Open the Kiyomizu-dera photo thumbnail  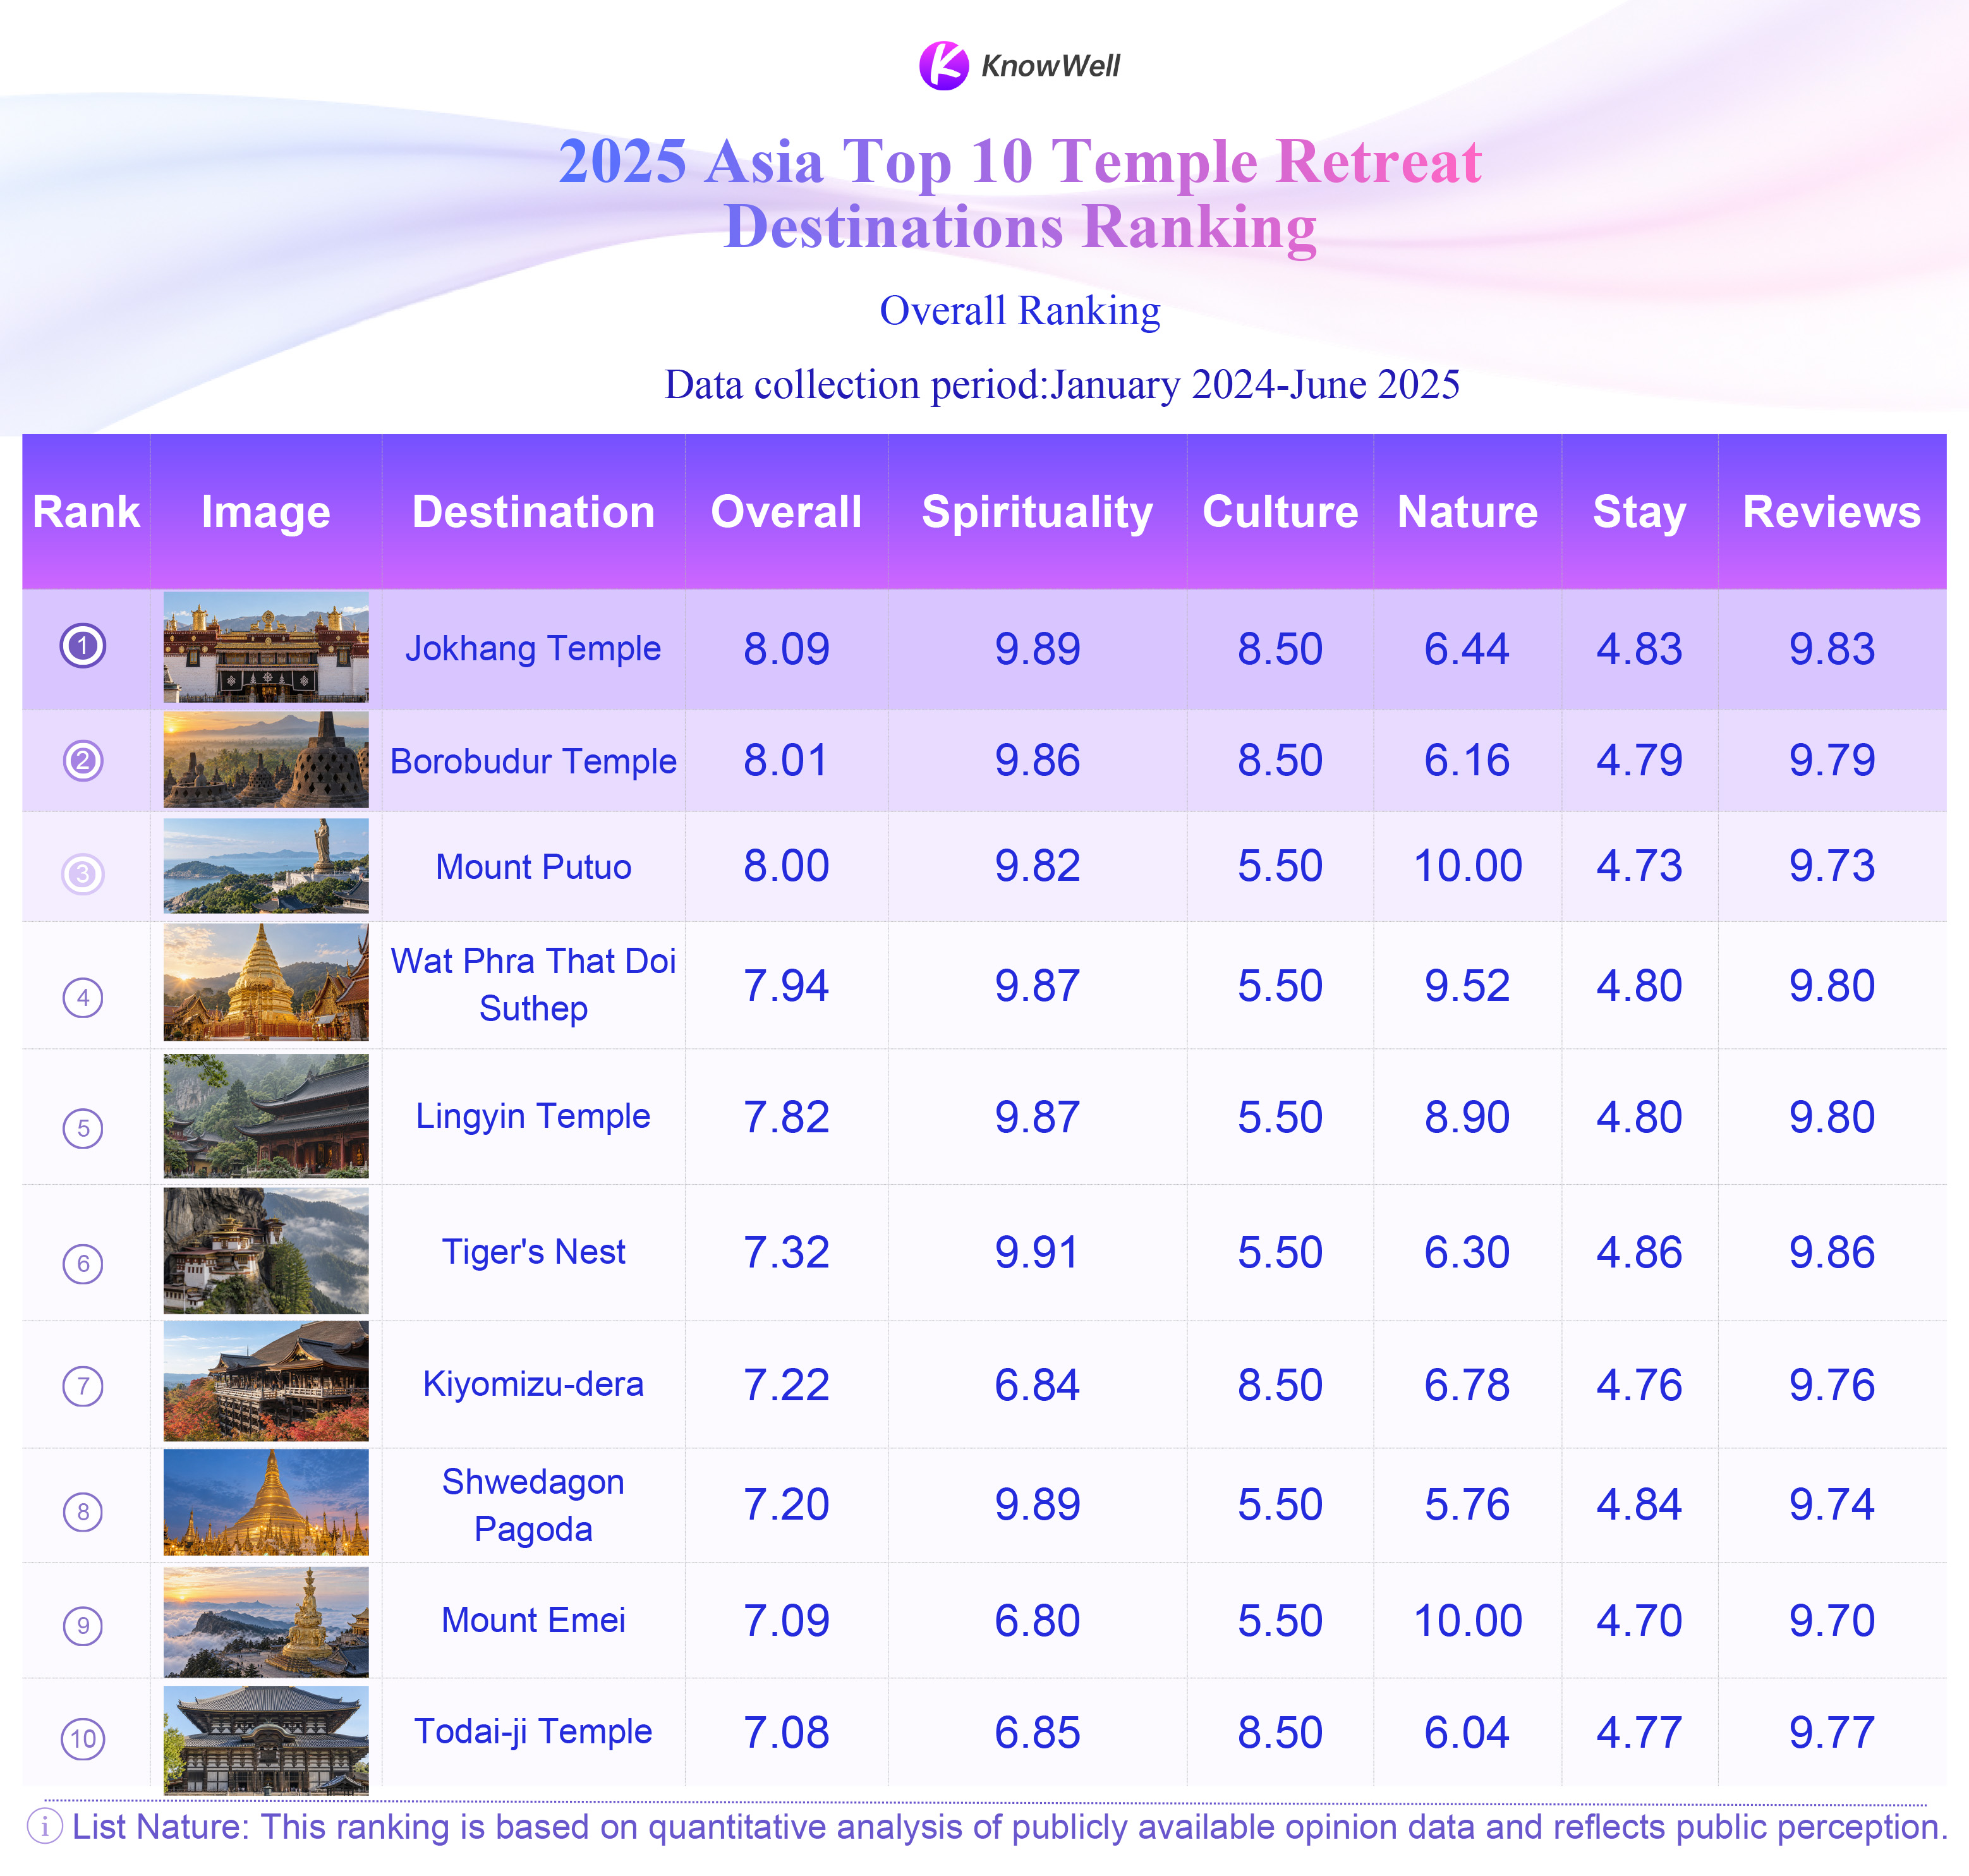tap(266, 1382)
